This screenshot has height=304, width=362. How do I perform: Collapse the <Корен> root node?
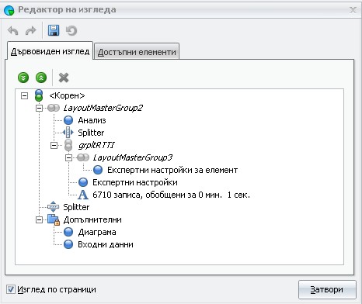click(24, 96)
